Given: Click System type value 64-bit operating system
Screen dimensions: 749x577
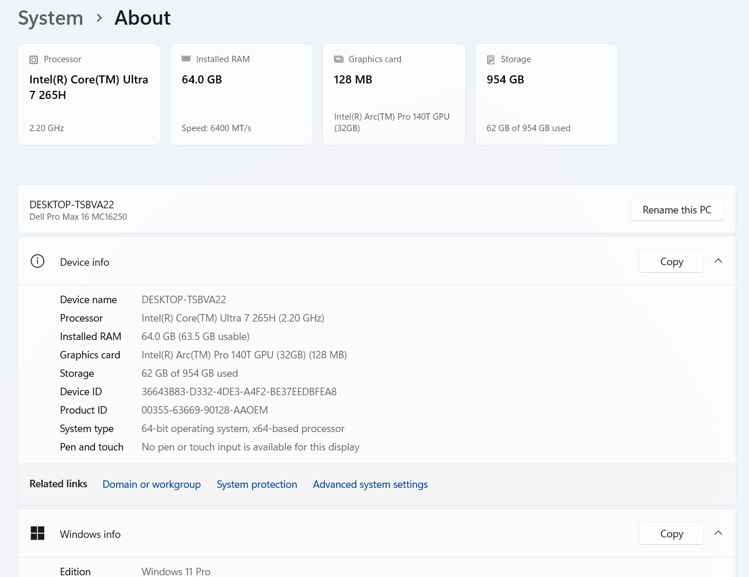Looking at the screenshot, I should point(243,429).
